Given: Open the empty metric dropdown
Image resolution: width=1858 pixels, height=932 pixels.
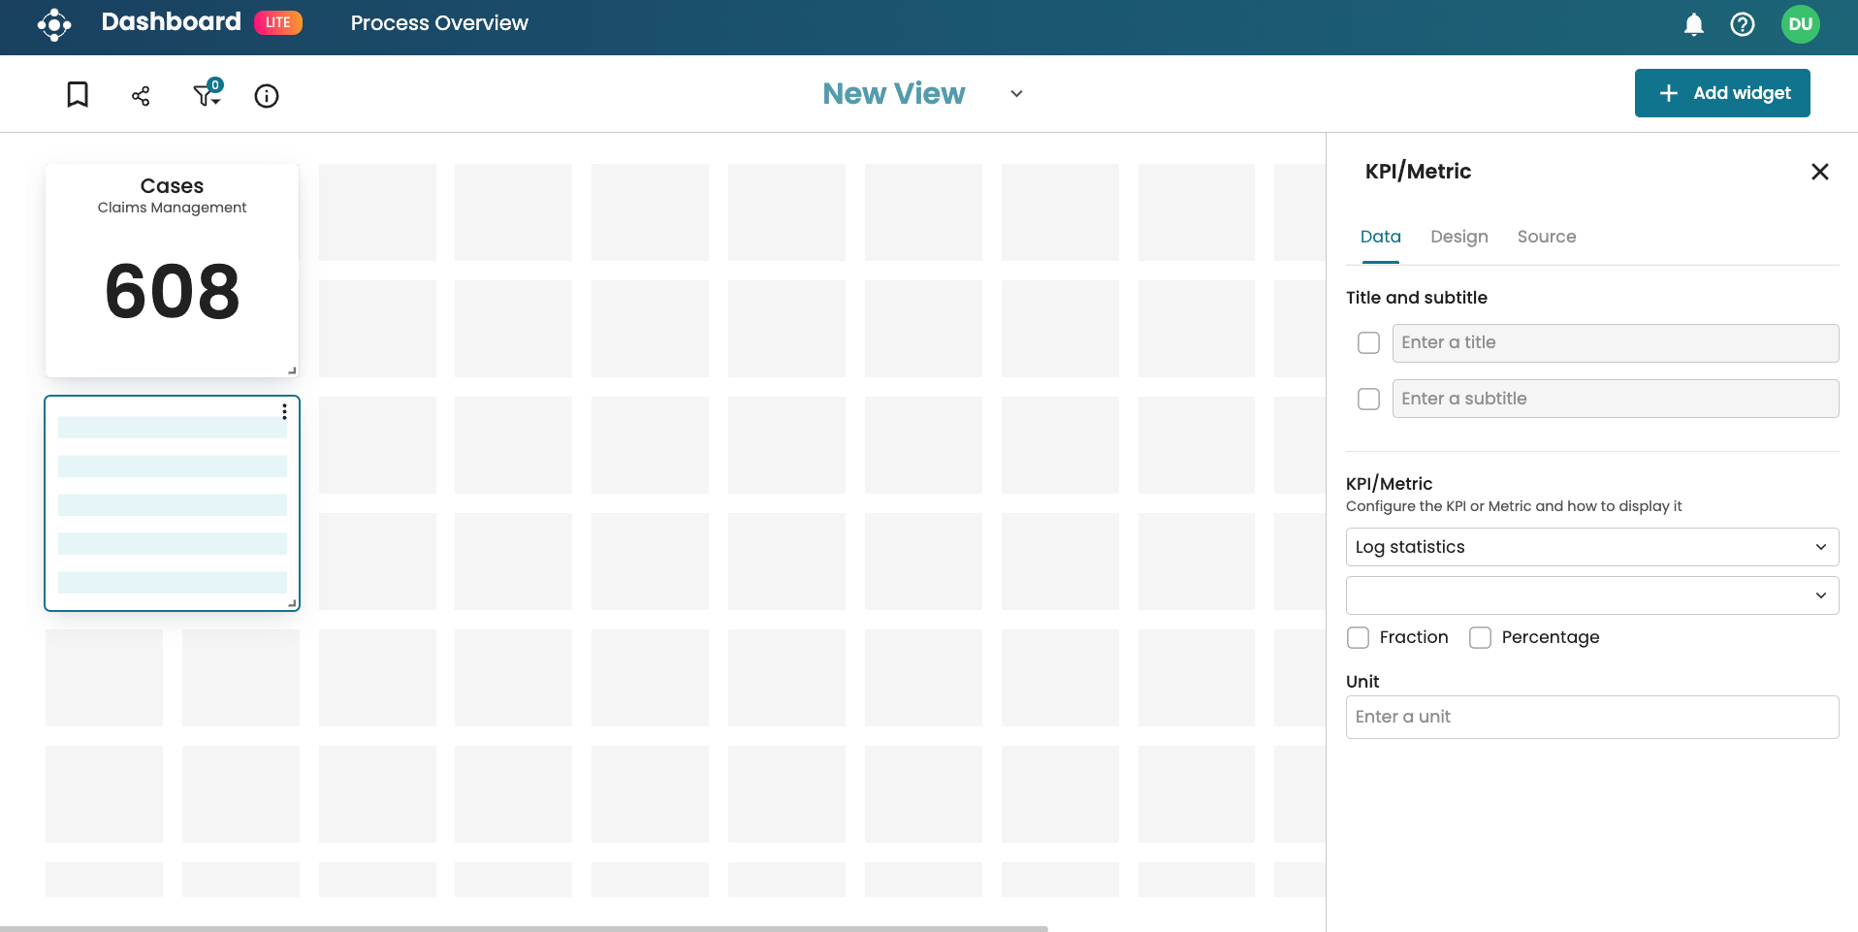Looking at the screenshot, I should tap(1591, 595).
